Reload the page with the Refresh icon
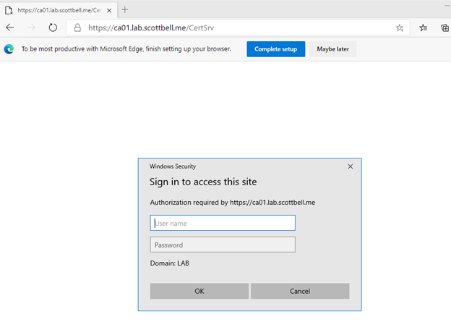The image size is (451, 322). [x=53, y=27]
